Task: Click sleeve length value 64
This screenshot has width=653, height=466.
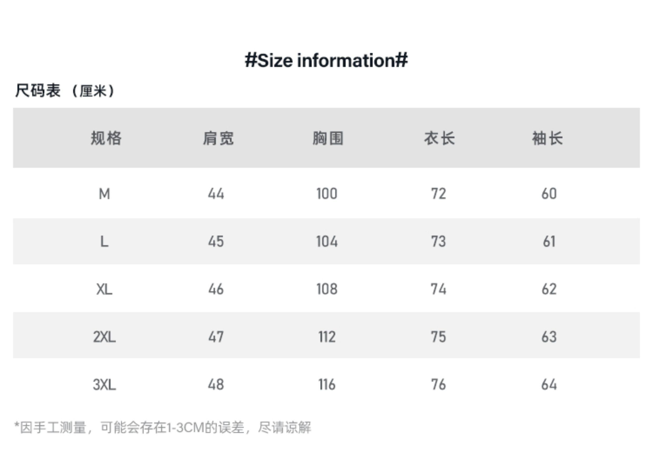Action: (x=549, y=384)
